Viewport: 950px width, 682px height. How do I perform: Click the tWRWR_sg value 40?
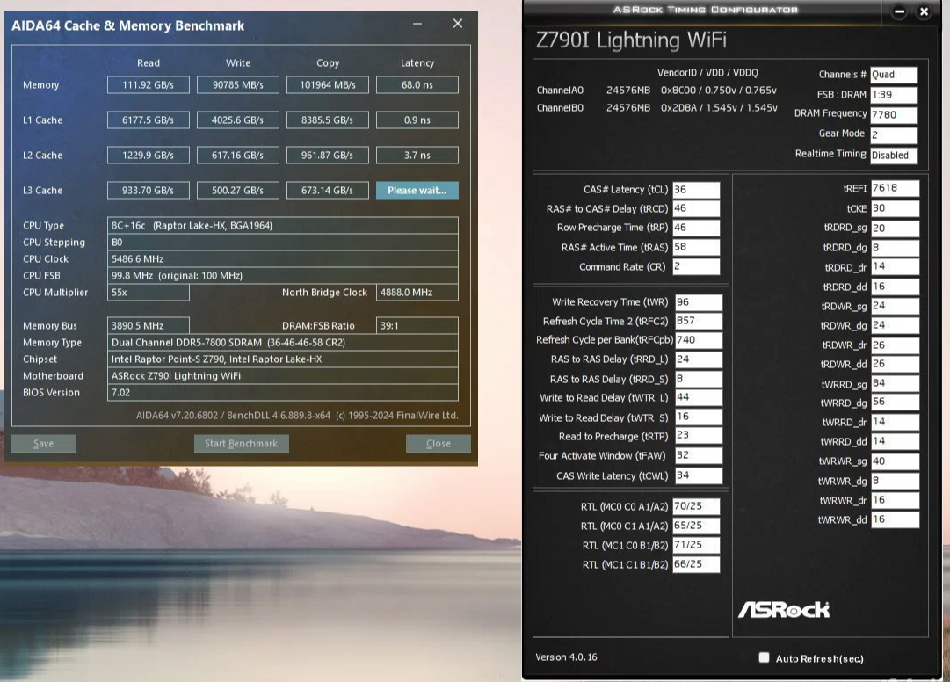[x=895, y=461]
